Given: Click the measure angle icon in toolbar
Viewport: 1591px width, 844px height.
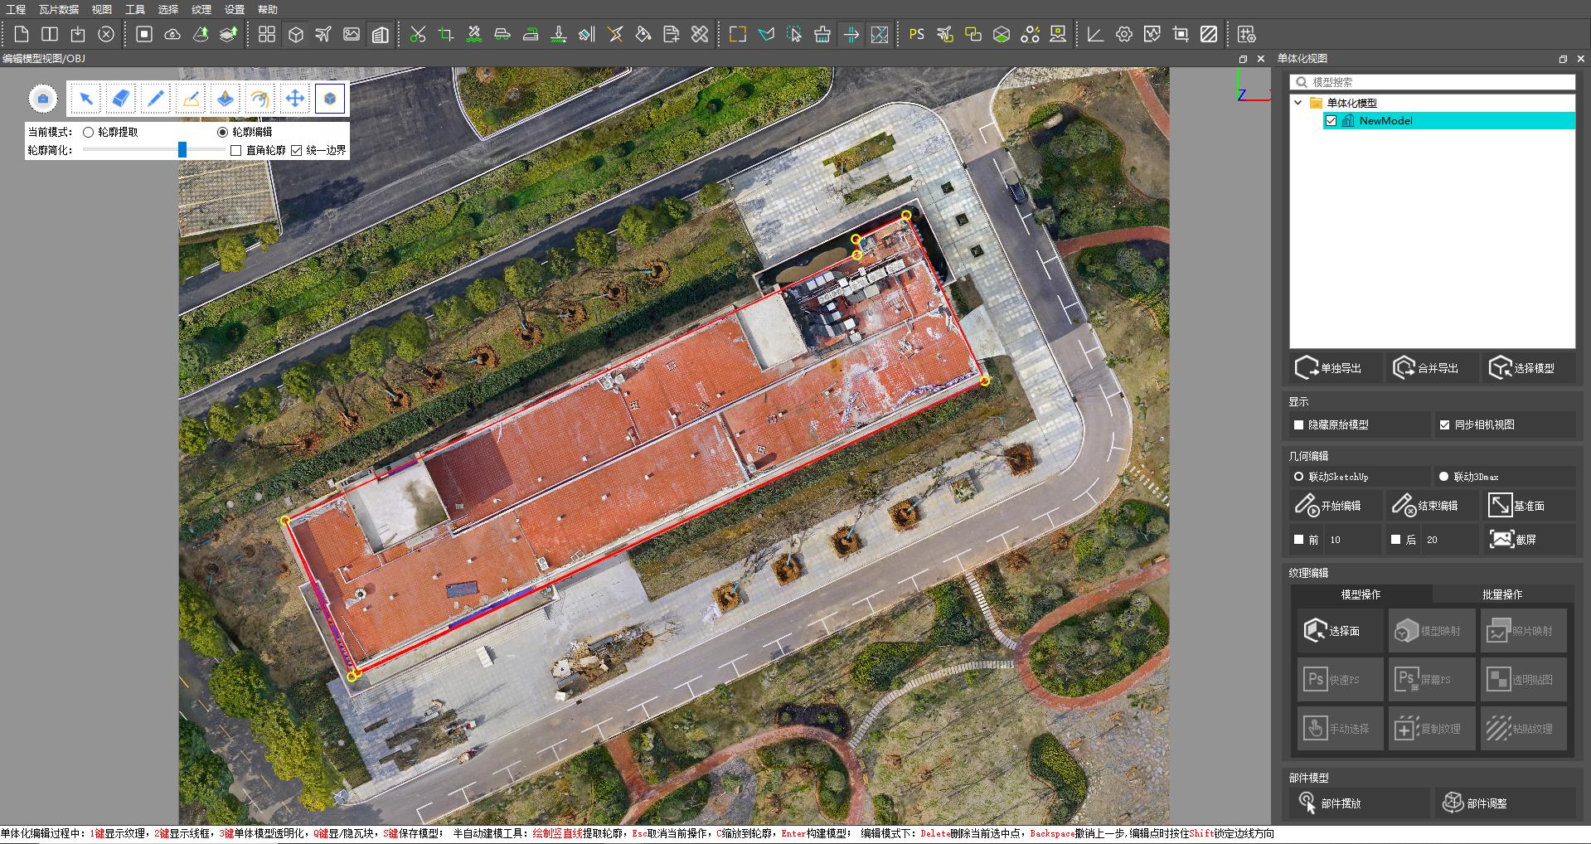Looking at the screenshot, I should (x=1095, y=34).
